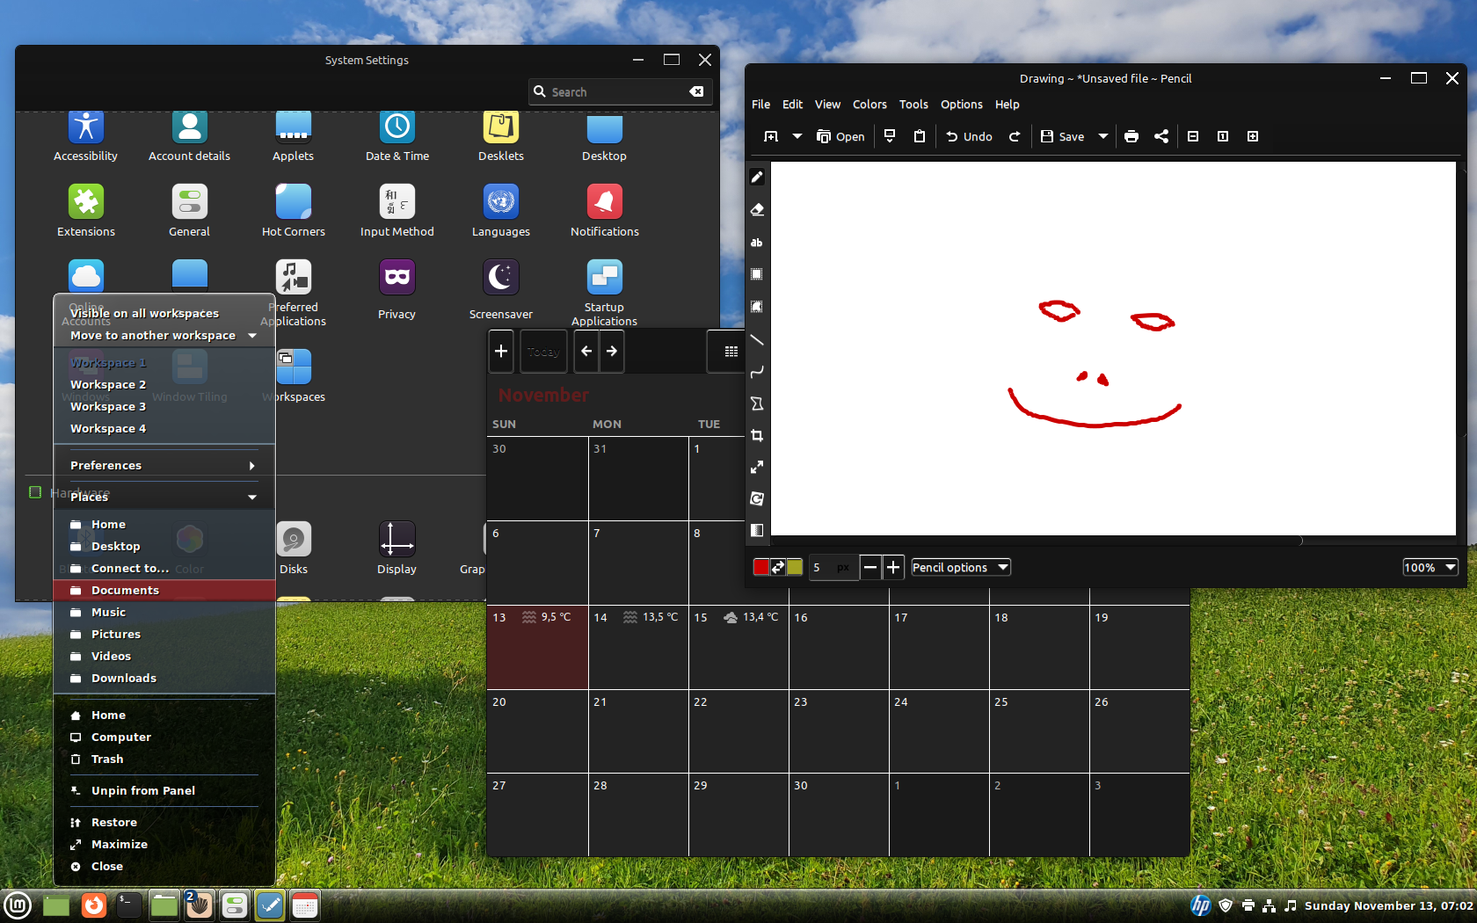
Task: Open the File menu in Drawing
Action: point(761,104)
